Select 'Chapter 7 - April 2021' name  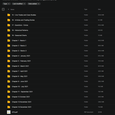[x=20, y=71]
